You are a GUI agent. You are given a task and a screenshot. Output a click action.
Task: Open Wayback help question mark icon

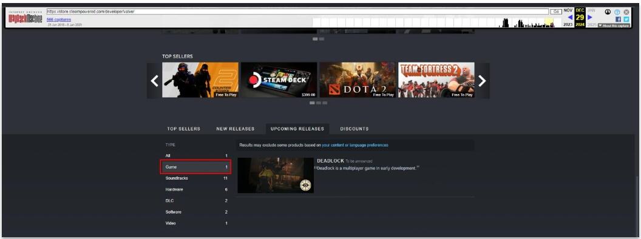coord(617,12)
